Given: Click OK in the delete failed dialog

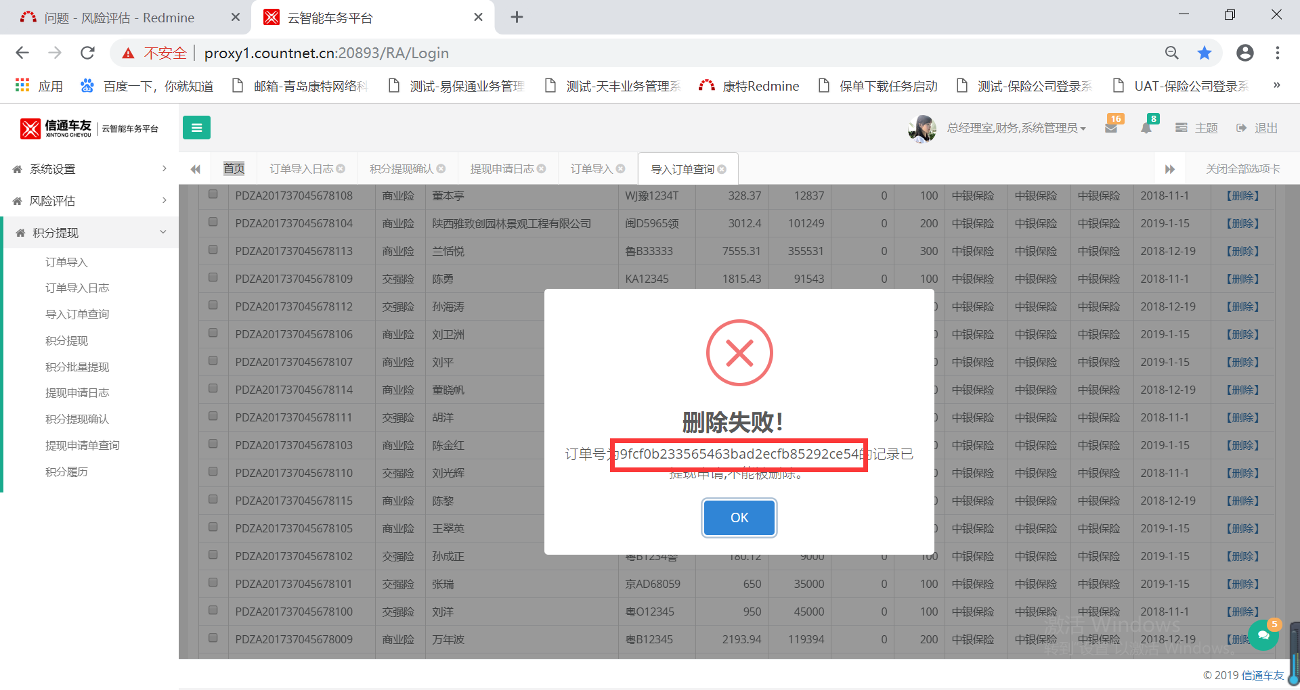Looking at the screenshot, I should (x=739, y=517).
